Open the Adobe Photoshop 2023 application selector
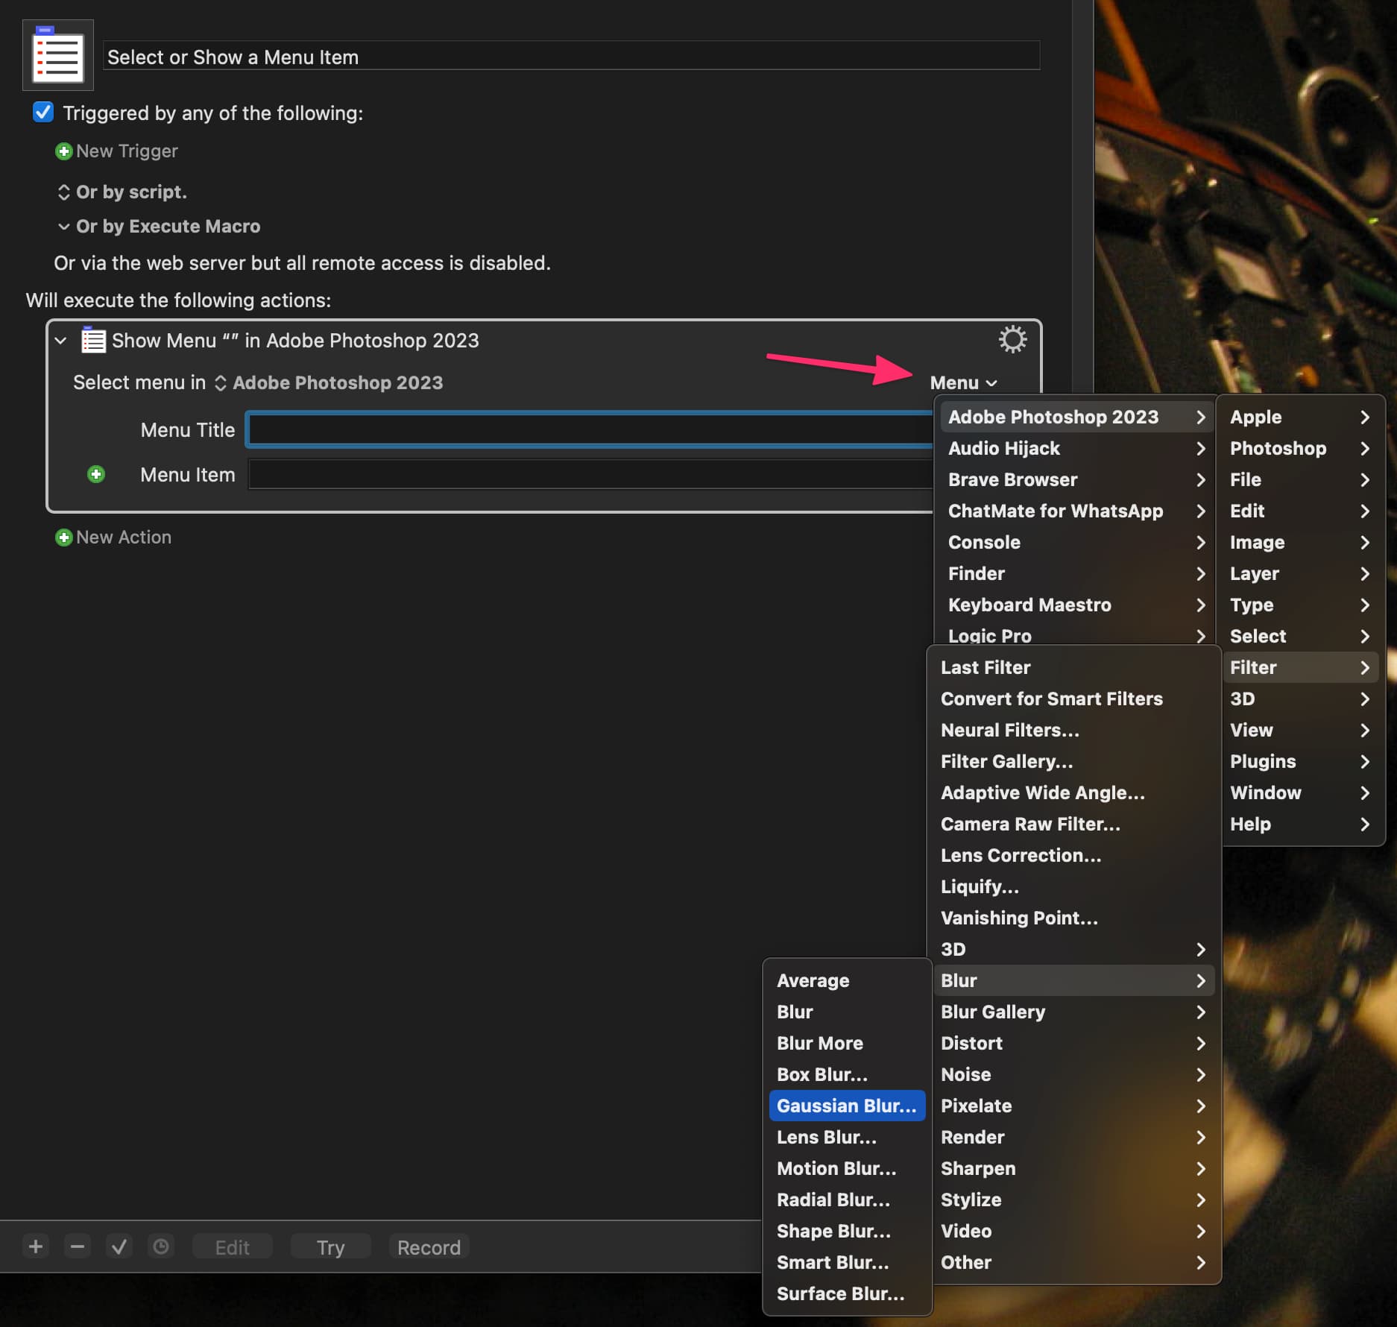Image resolution: width=1397 pixels, height=1327 pixels. coord(329,382)
